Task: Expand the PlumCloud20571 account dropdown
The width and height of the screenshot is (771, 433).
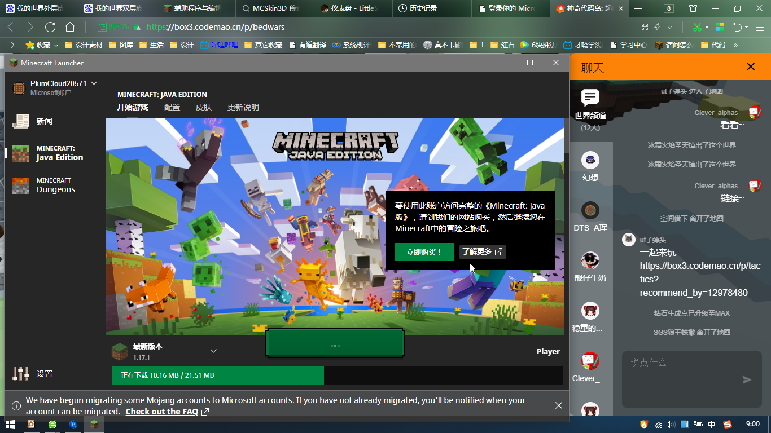Action: (94, 83)
